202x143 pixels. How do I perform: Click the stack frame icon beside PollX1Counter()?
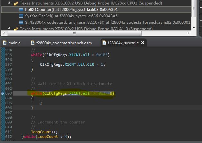coord(21,10)
